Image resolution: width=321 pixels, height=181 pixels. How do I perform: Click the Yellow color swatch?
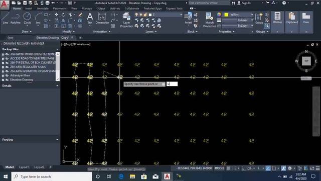(x=226, y=15)
